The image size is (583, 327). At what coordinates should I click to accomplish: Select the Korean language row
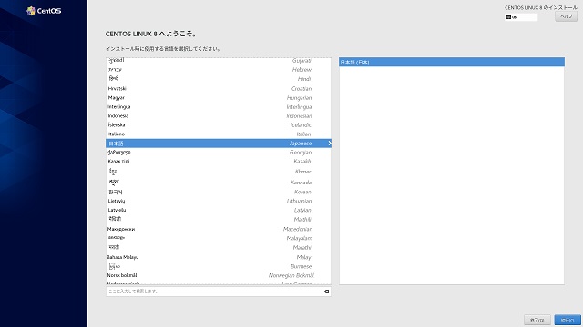click(x=219, y=192)
